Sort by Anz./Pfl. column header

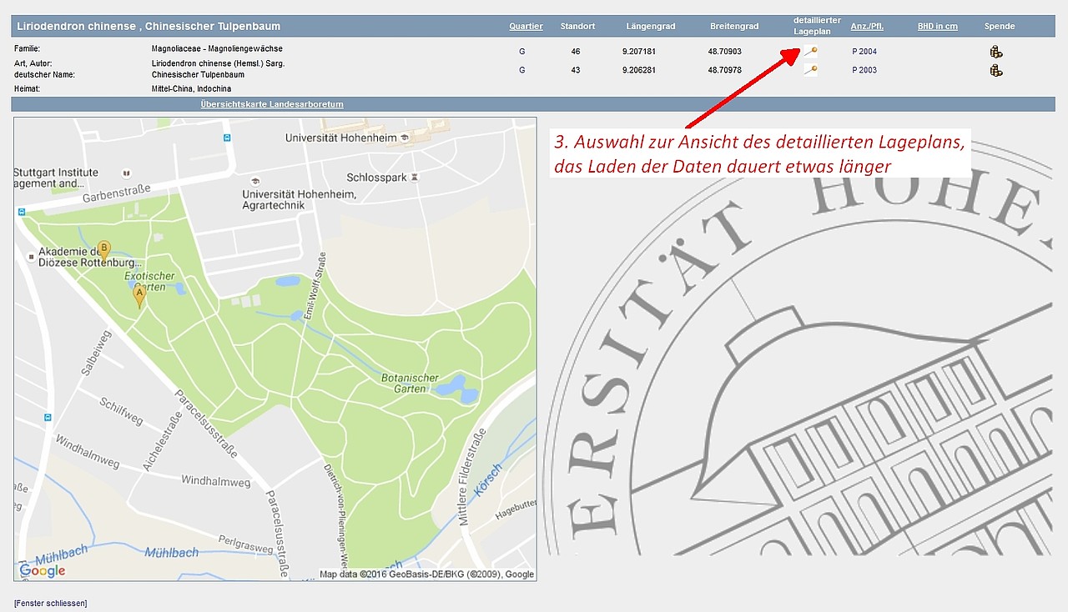point(867,27)
